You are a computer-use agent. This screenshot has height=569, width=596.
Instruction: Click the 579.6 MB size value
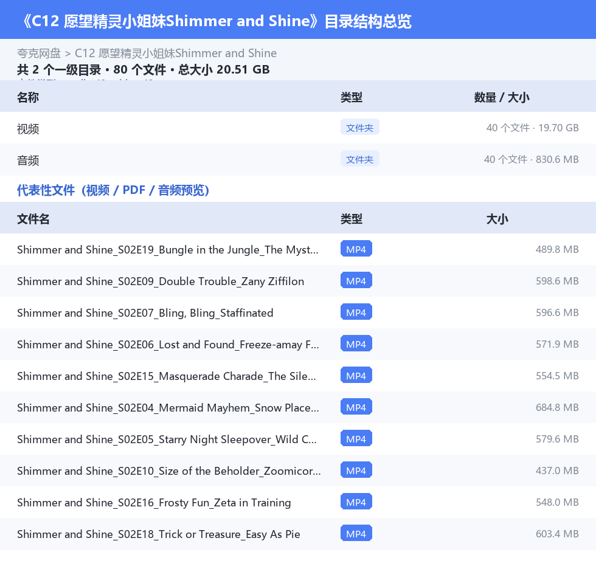tap(557, 438)
